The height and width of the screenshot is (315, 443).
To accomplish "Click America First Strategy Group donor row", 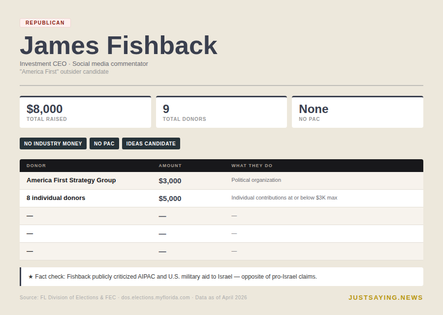I will pyautogui.click(x=71, y=180).
